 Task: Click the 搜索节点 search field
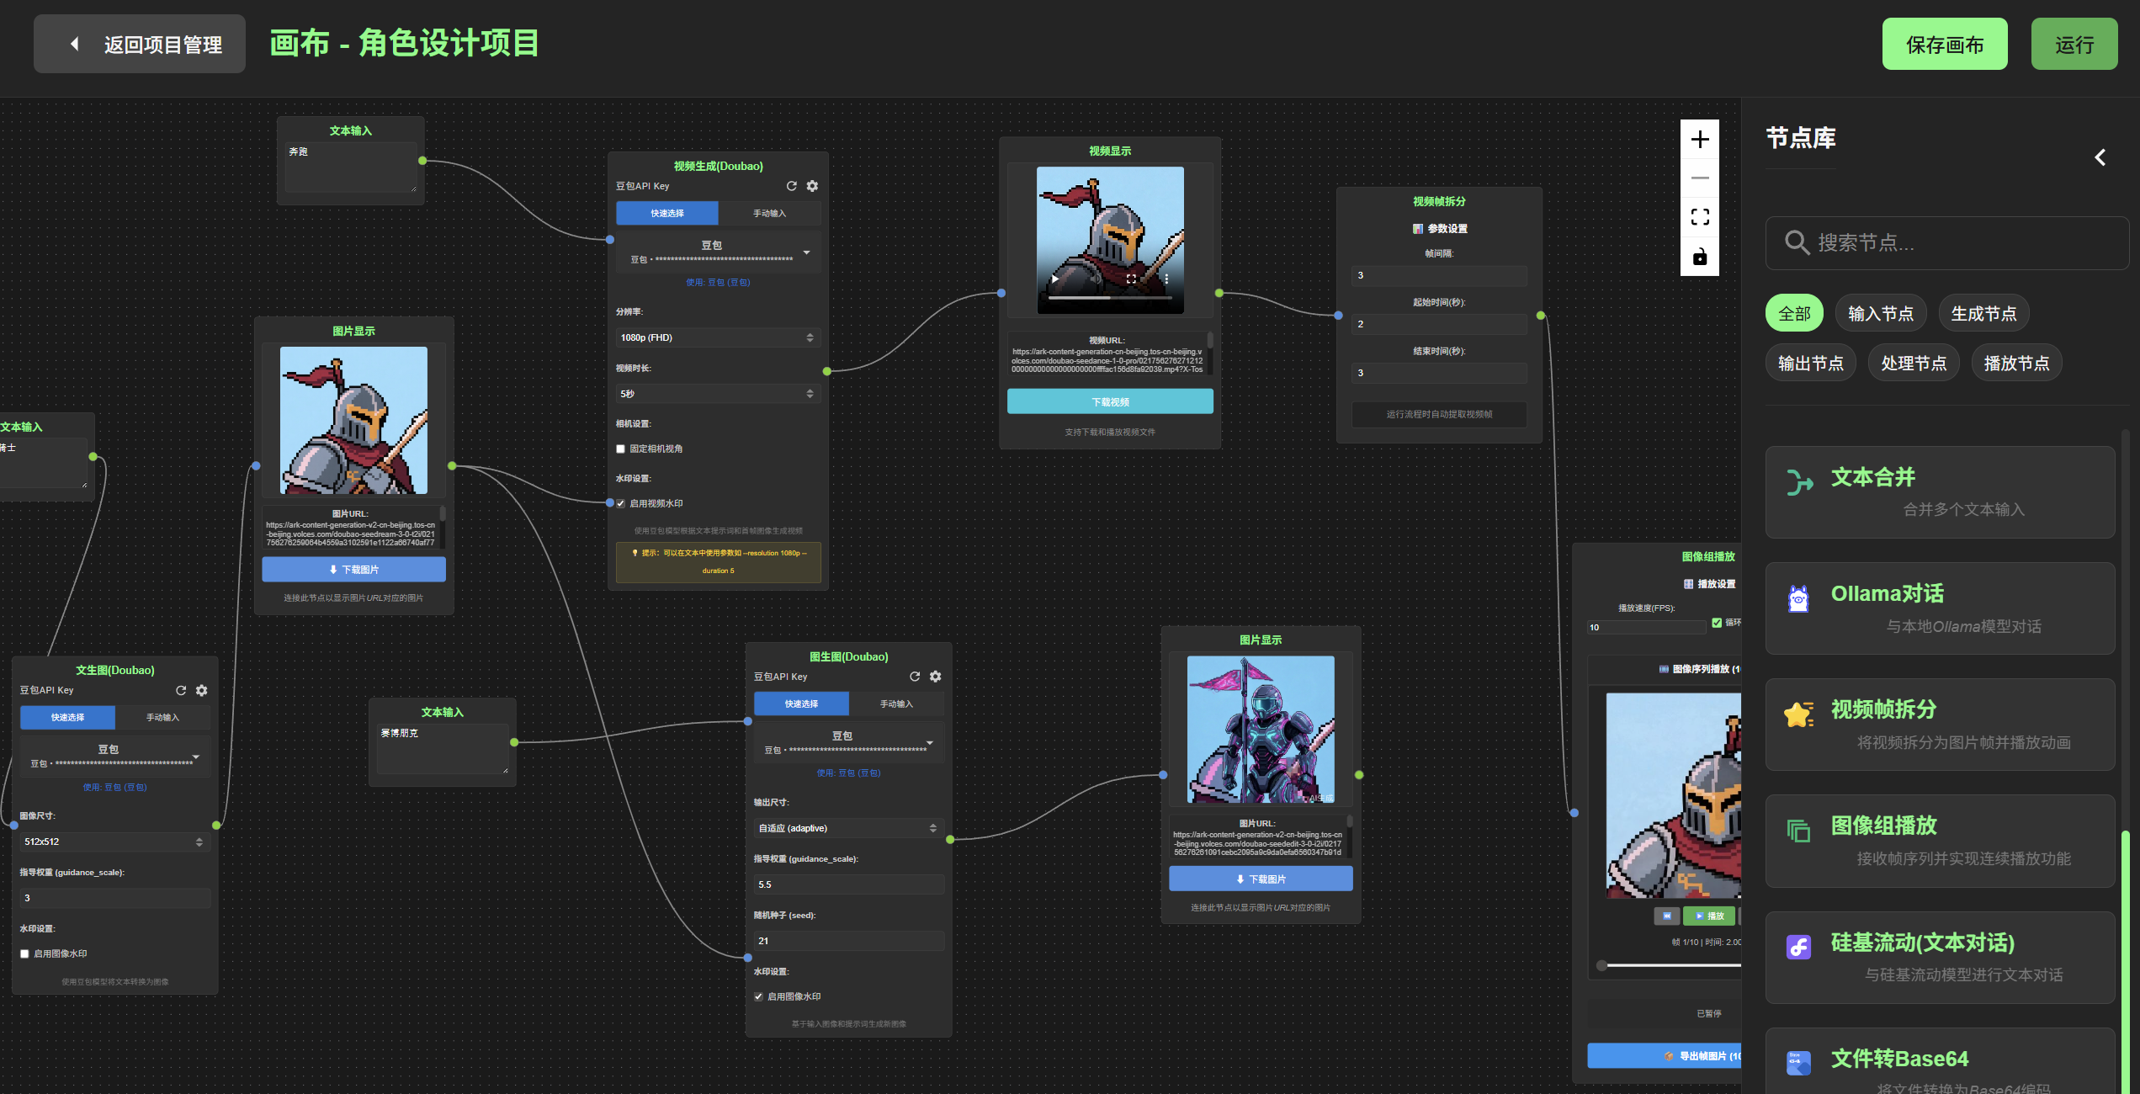[1946, 243]
